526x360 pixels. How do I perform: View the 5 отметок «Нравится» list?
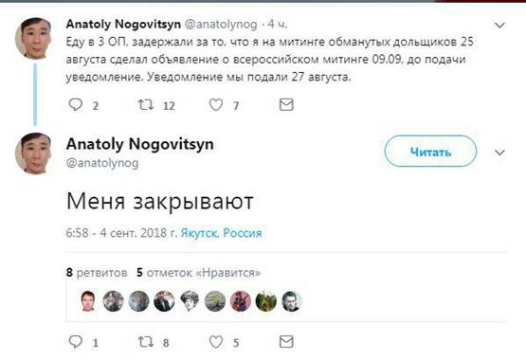199,273
